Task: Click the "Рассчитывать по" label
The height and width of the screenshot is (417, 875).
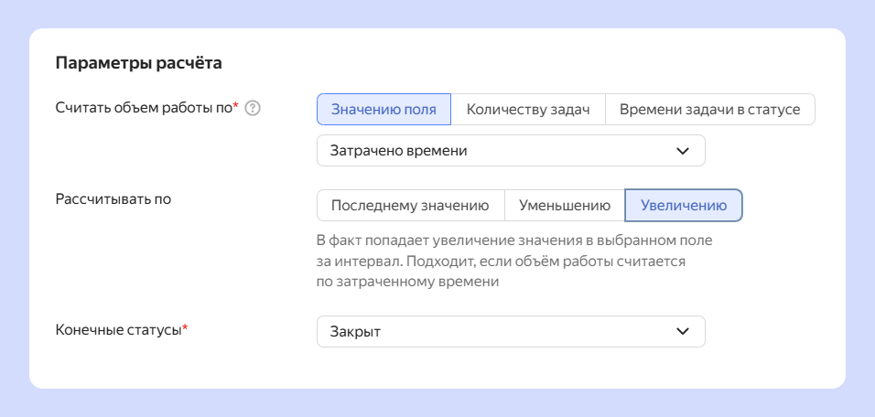Action: [113, 196]
